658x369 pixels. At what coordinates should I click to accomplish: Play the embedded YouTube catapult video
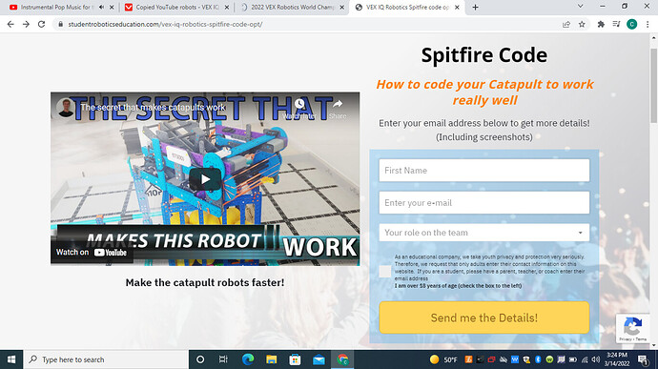pos(205,179)
